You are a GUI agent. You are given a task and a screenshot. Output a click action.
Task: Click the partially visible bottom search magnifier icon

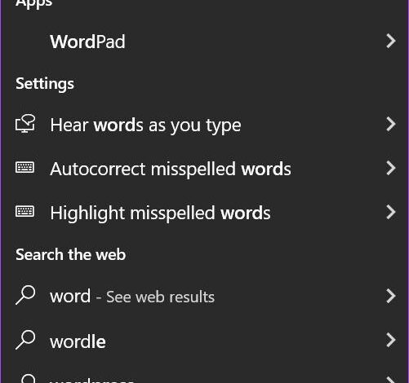pyautogui.click(x=27, y=379)
